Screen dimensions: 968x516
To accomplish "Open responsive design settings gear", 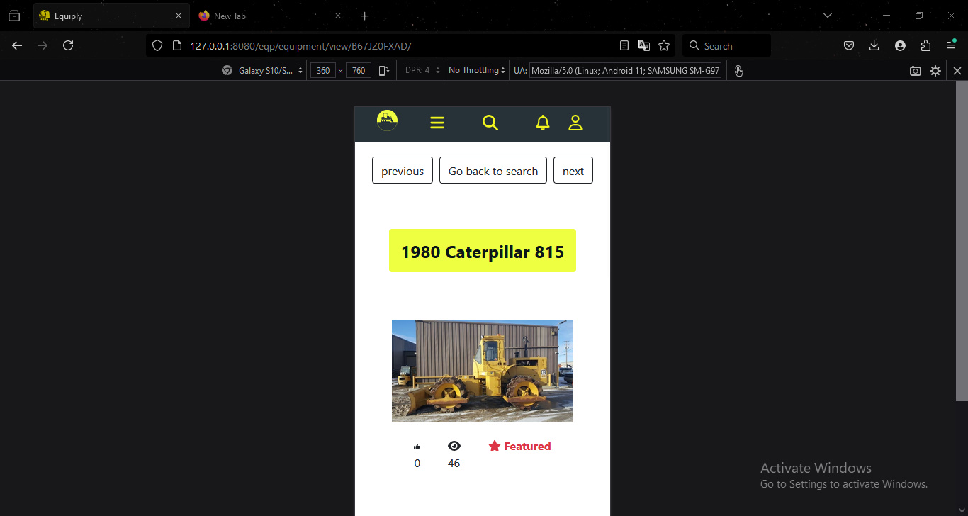I will pyautogui.click(x=935, y=71).
